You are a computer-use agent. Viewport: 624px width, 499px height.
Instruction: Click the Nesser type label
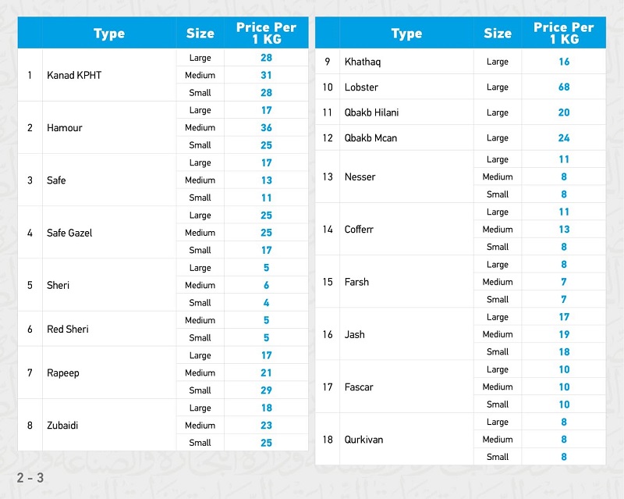pos(360,177)
